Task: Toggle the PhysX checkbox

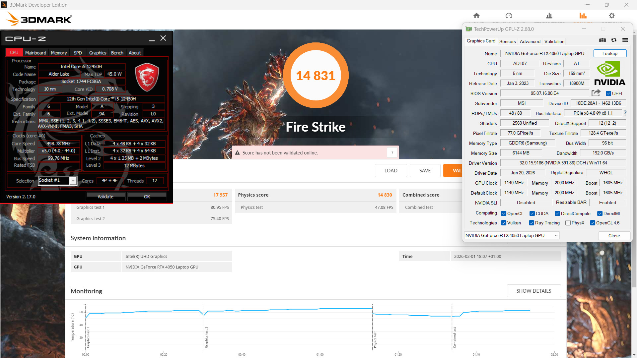Action: 568,223
